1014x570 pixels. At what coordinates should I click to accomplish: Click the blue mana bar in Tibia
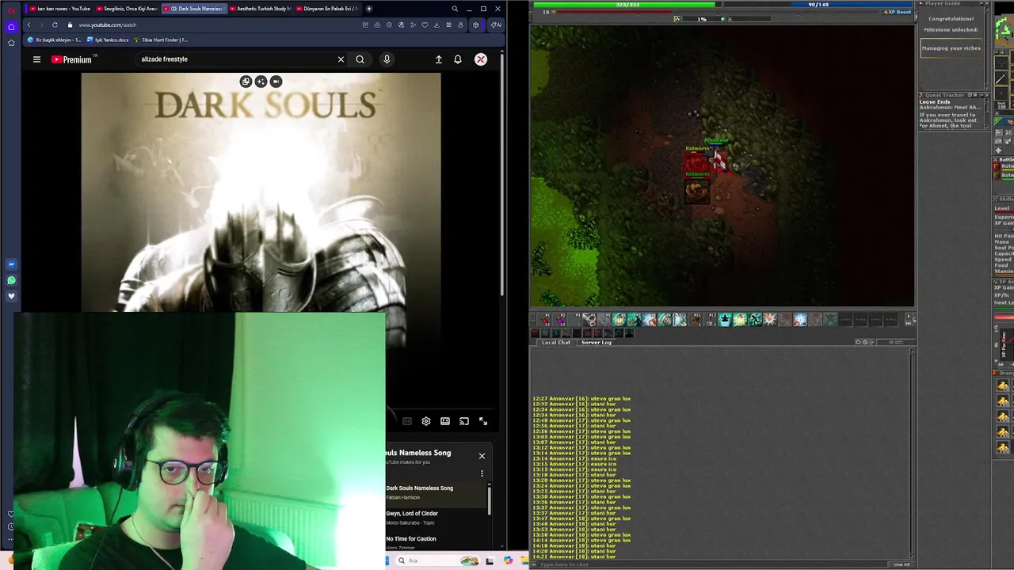818,4
